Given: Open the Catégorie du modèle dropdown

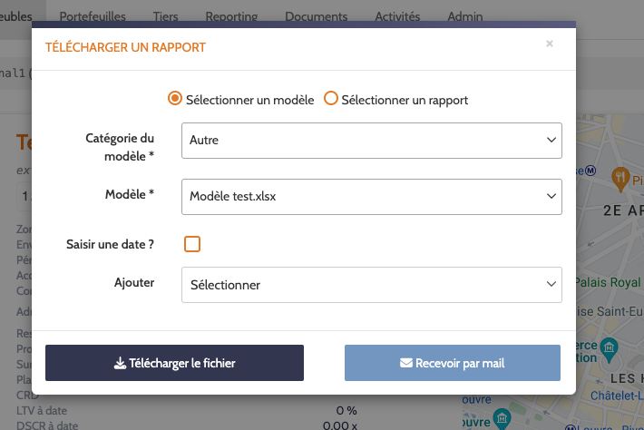Looking at the screenshot, I should (372, 141).
